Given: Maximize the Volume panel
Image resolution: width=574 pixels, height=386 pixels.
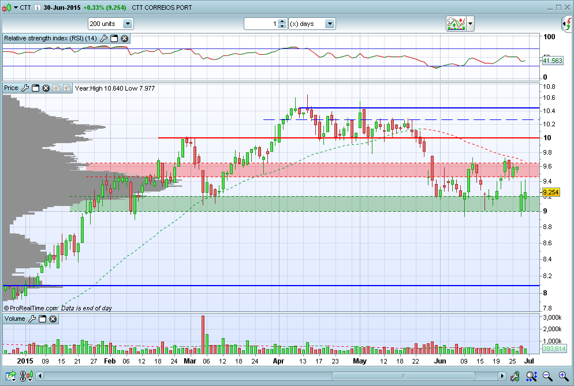Looking at the screenshot, I should click(x=43, y=319).
